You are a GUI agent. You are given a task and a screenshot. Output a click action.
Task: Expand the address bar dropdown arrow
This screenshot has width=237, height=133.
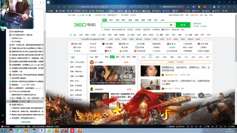[x=154, y=7]
